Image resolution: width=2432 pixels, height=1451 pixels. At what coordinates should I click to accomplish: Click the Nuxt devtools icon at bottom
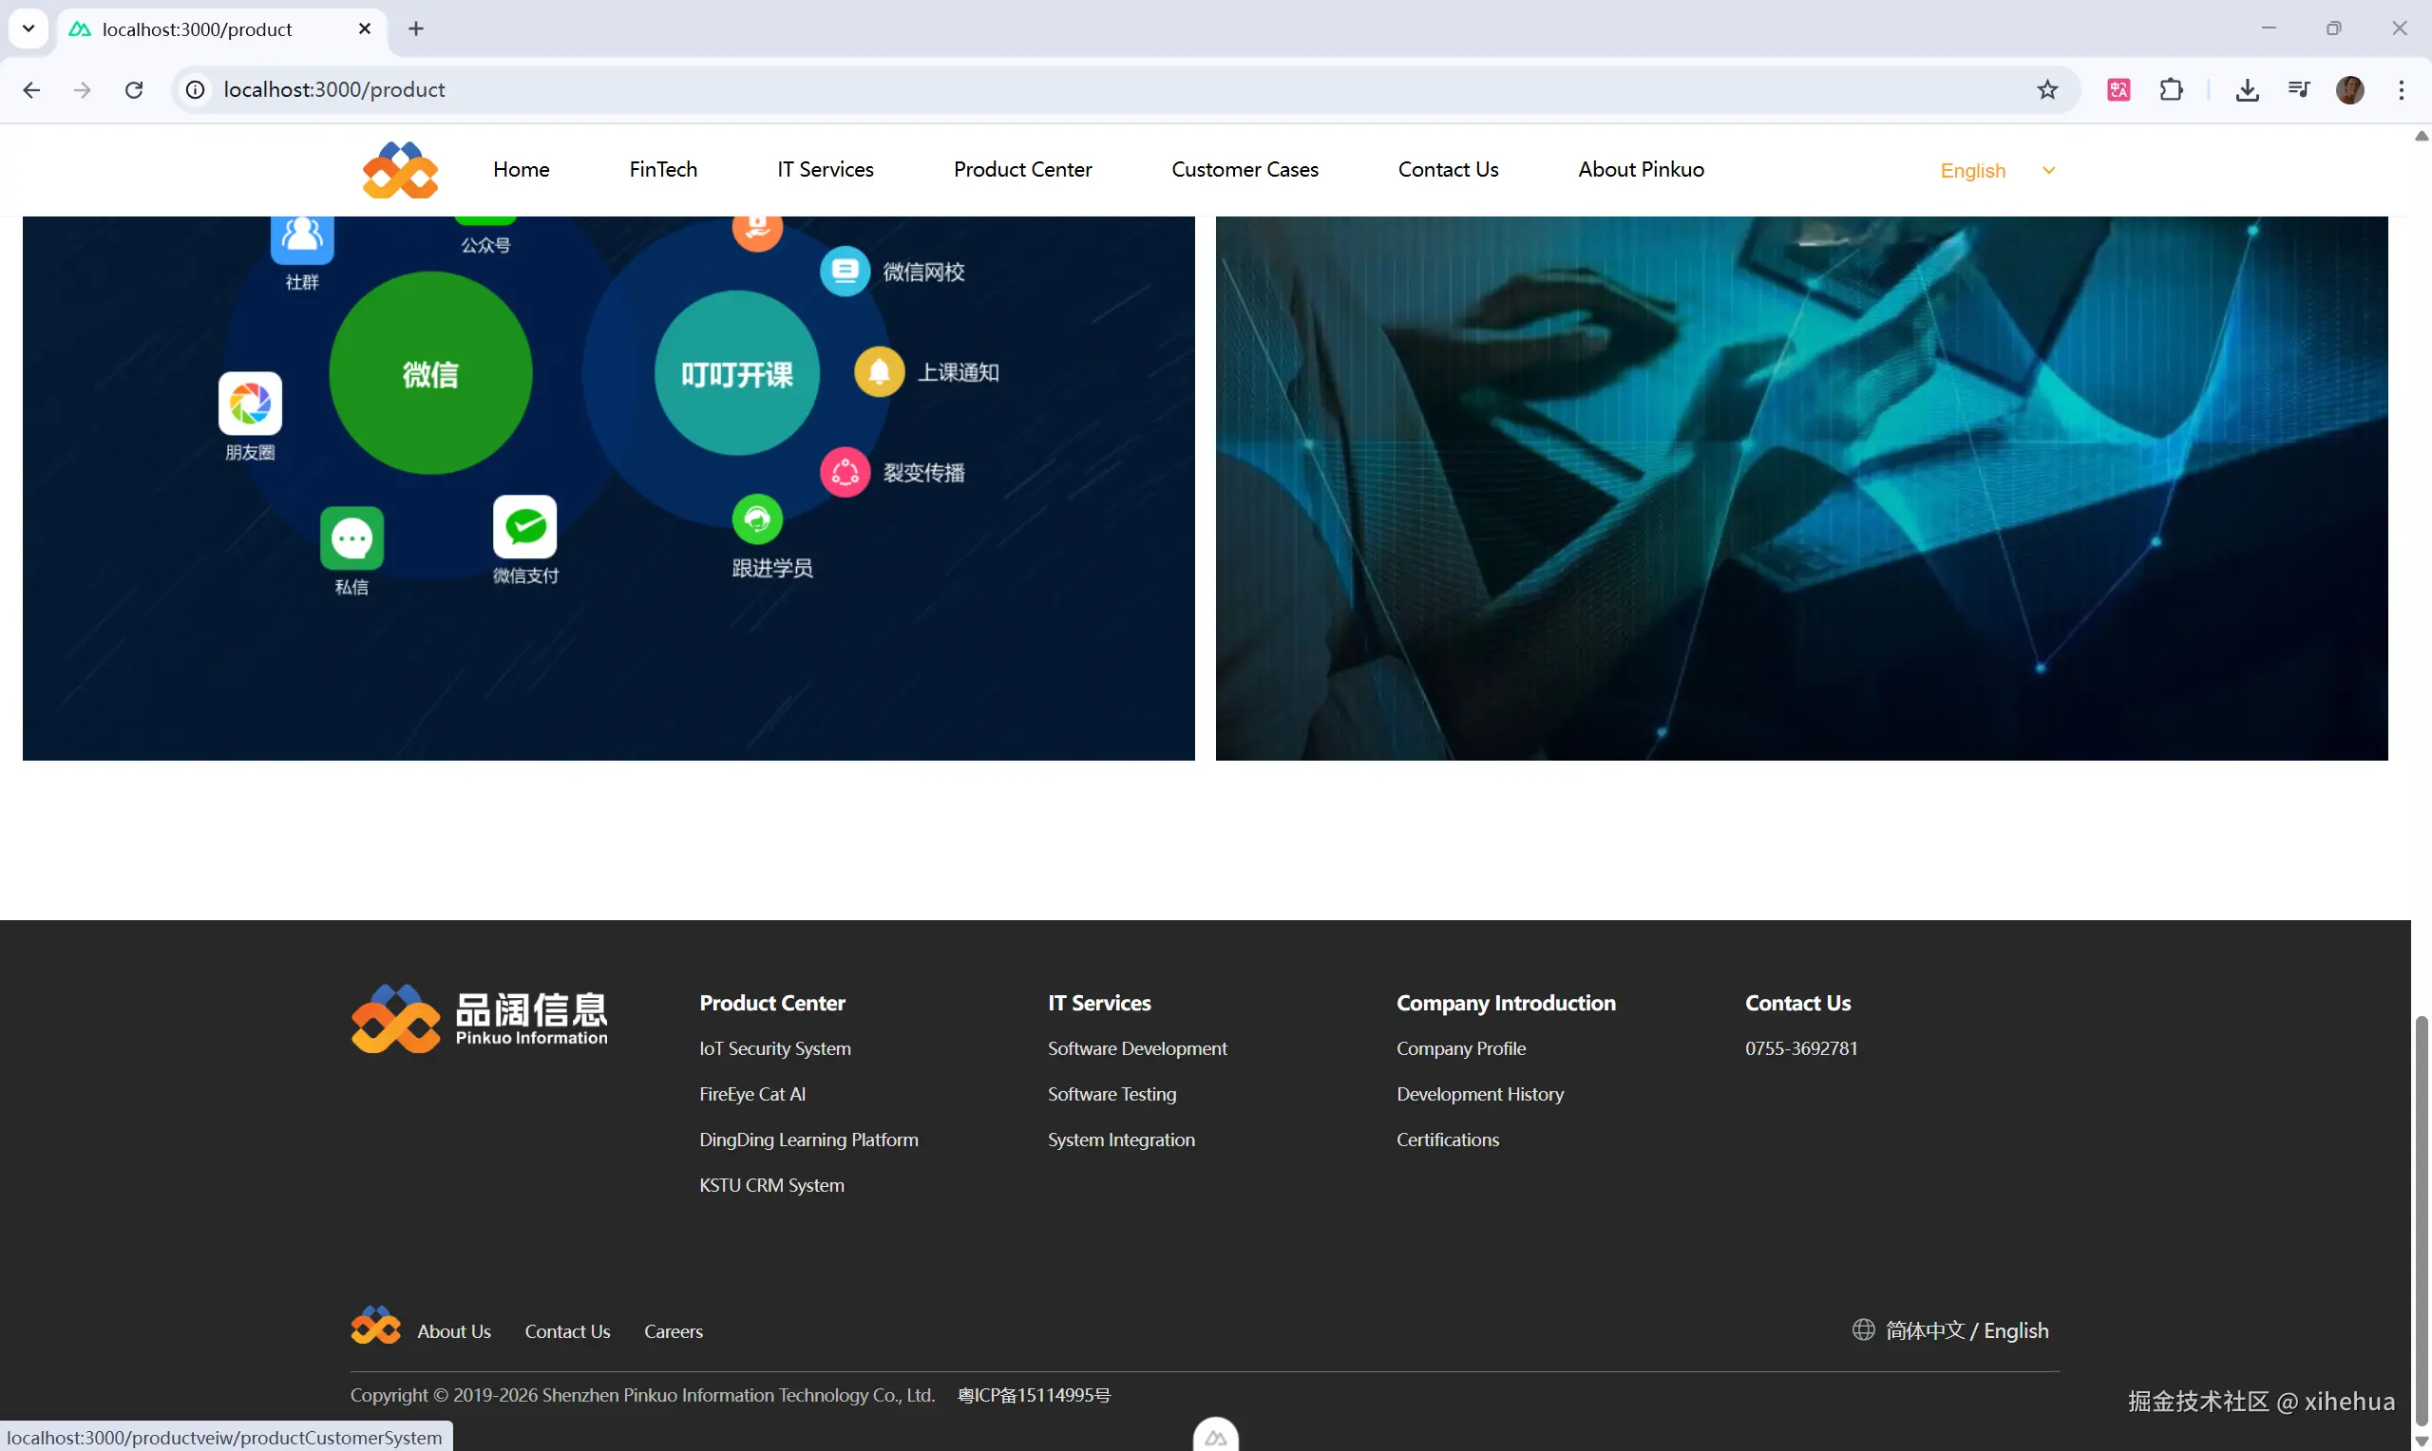pos(1215,1438)
